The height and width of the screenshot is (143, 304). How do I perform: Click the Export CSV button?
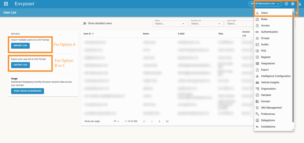pyautogui.click(x=20, y=65)
